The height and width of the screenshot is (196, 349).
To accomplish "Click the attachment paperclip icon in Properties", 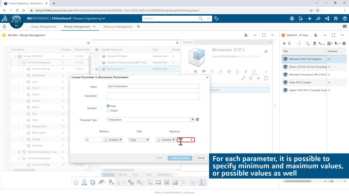I will [x=246, y=72].
